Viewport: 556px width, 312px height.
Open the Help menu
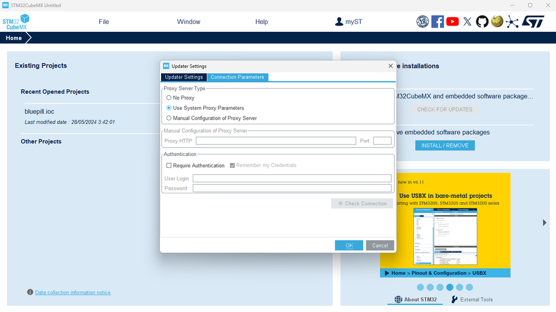[262, 22]
